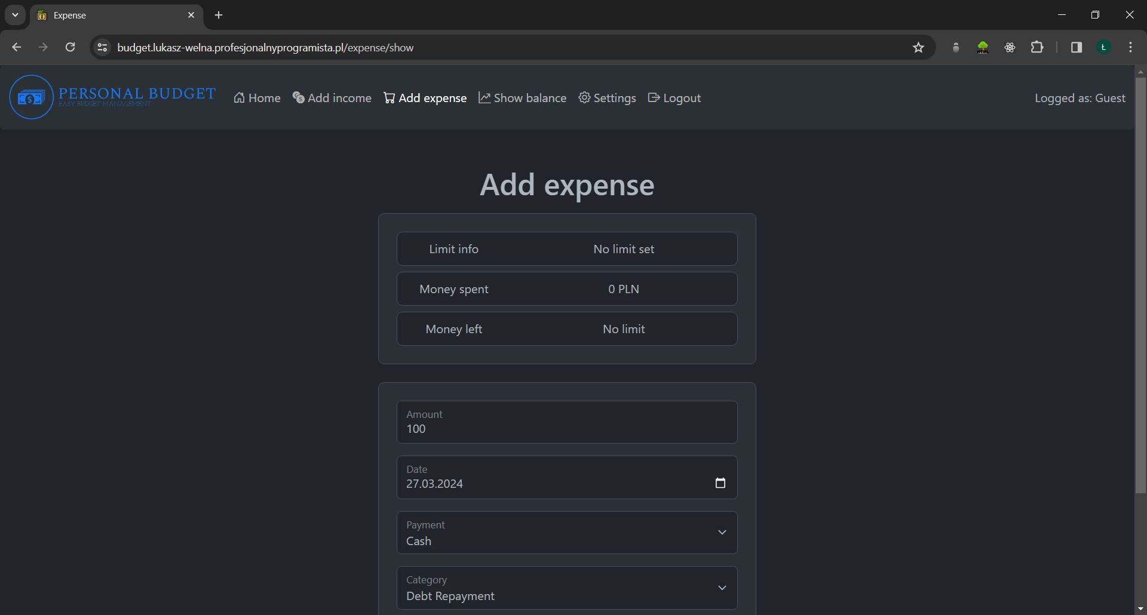Screen dimensions: 1147x615
Task: Open the browser Extensions puzzle icon
Action: point(1037,48)
